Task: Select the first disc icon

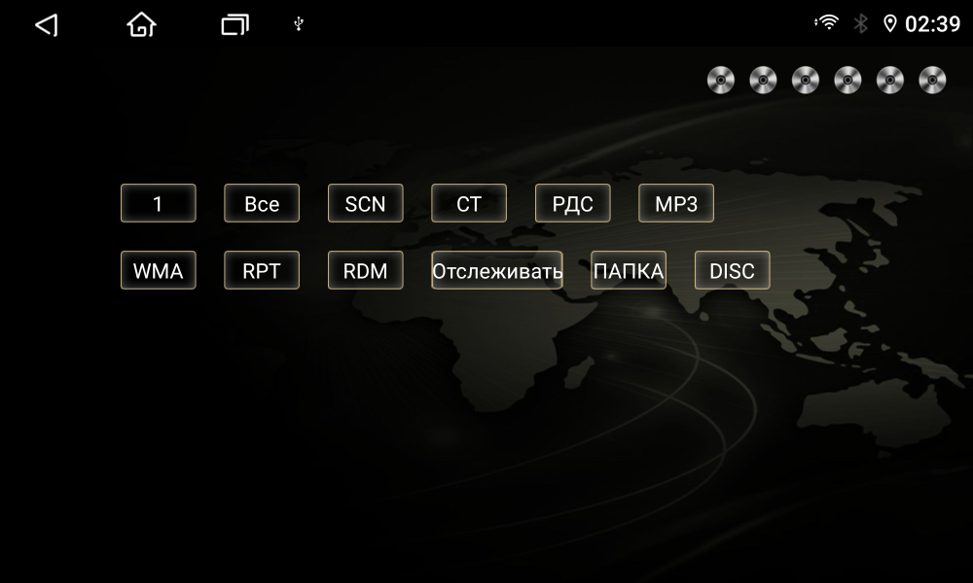Action: pos(721,80)
